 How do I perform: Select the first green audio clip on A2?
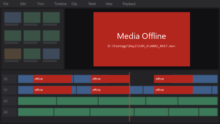tap(36, 112)
